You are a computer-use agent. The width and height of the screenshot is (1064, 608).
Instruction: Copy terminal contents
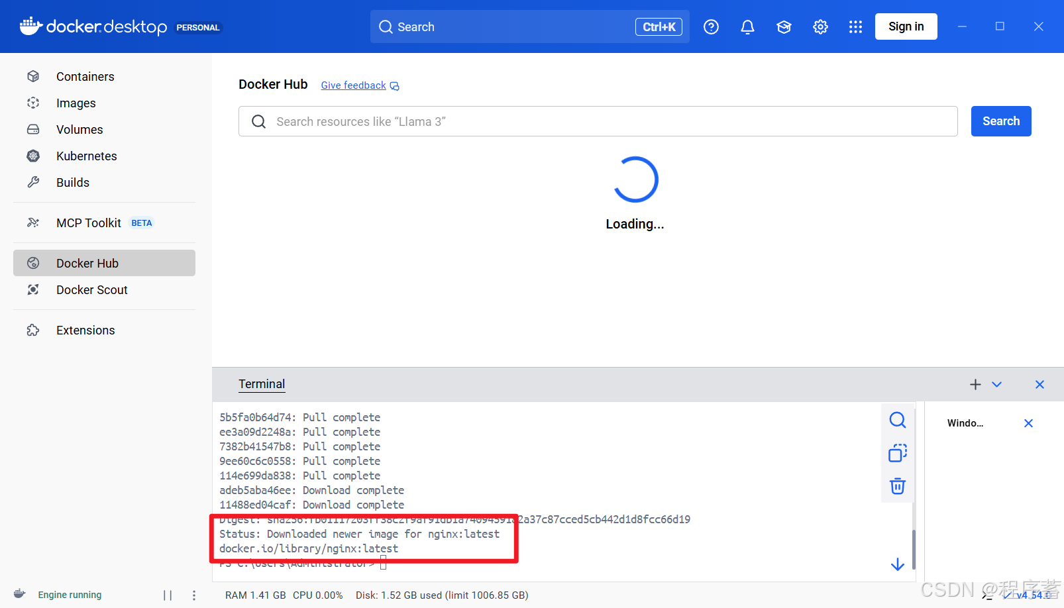[898, 453]
